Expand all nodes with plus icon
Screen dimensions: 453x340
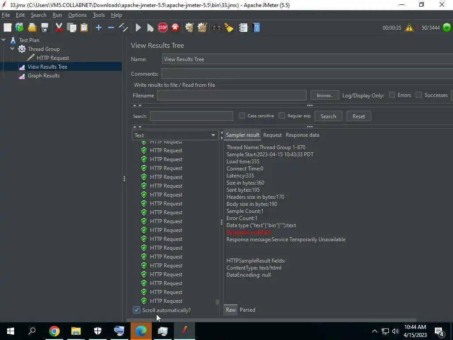(99, 28)
